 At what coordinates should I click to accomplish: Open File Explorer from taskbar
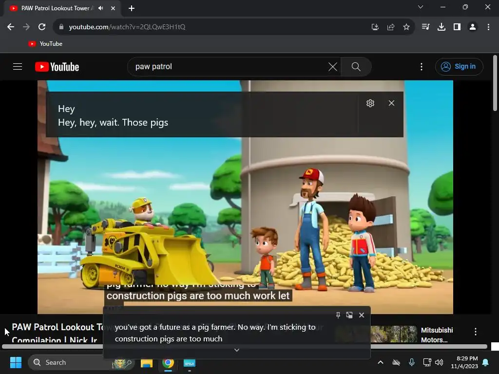147,363
